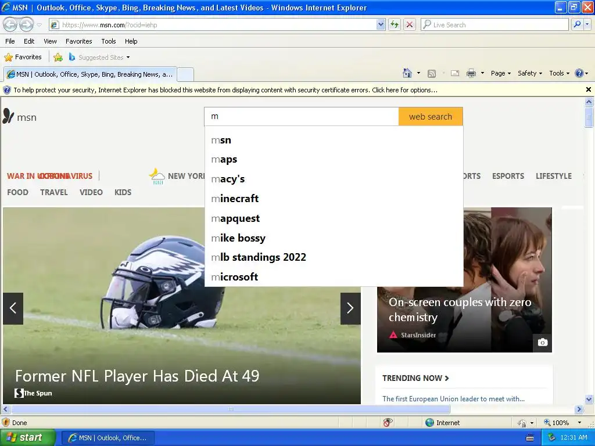Click into the Live Search box

pos(494,25)
